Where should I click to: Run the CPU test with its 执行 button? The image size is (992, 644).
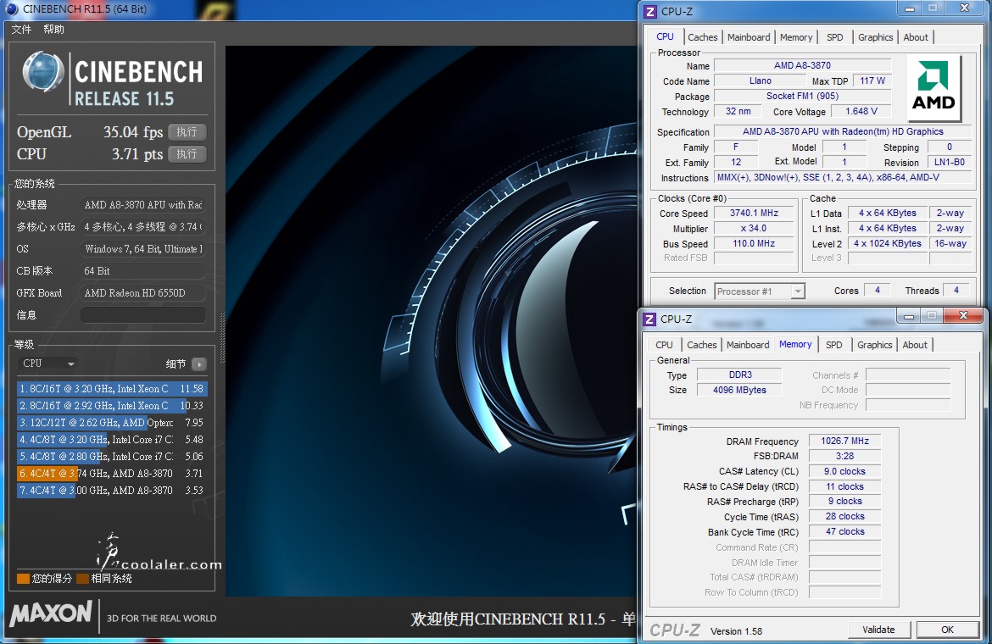click(x=187, y=154)
